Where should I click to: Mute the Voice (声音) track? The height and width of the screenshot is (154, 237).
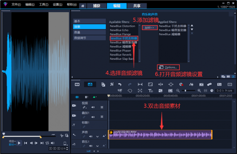coord(91,137)
